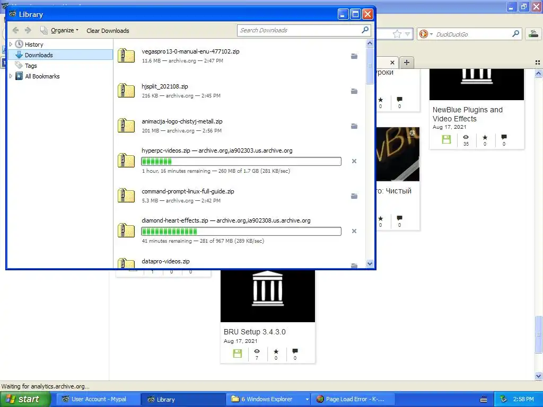This screenshot has width=543, height=407.
Task: Expand the All Bookmarks tree node
Action: pos(11,76)
